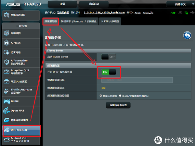Open the Network Map globe icon
Screen dimensions: 195x146
point(6,33)
